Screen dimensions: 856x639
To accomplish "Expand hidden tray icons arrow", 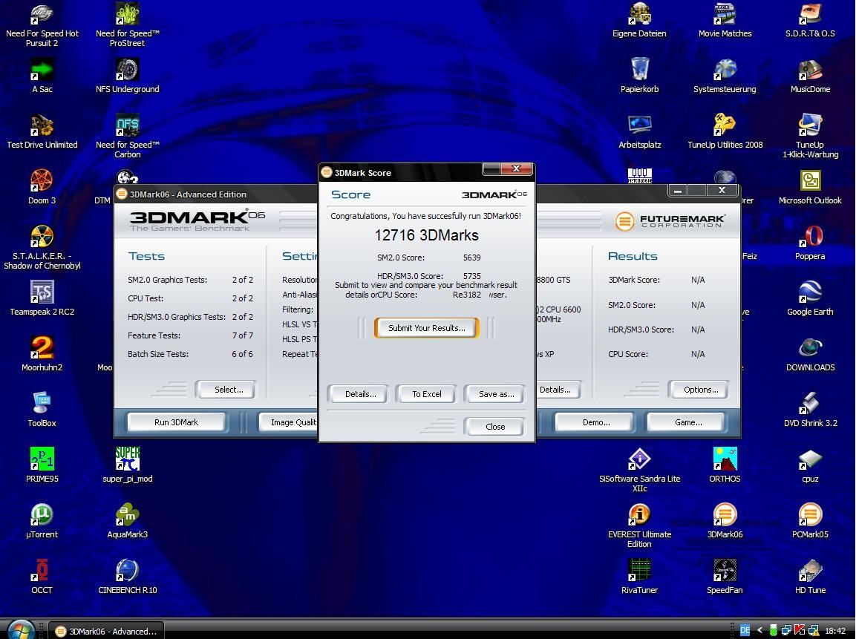I will [x=759, y=630].
